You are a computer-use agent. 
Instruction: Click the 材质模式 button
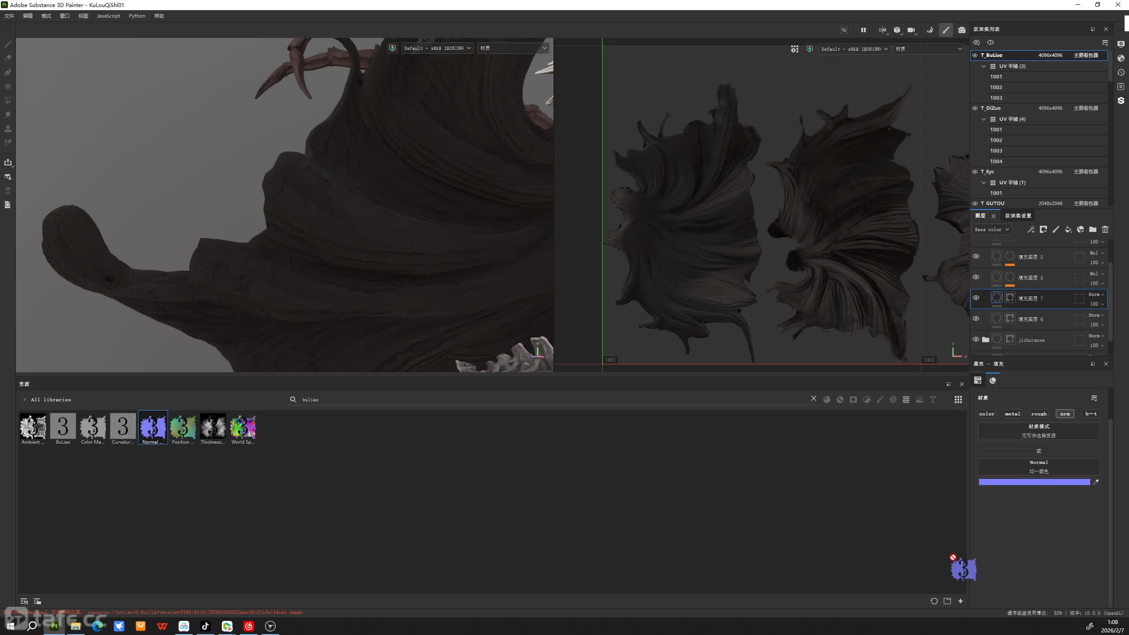1039,431
